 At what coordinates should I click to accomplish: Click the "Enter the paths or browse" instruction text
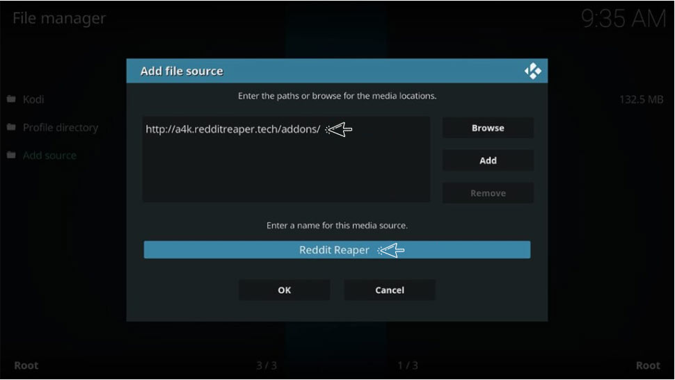coord(337,96)
